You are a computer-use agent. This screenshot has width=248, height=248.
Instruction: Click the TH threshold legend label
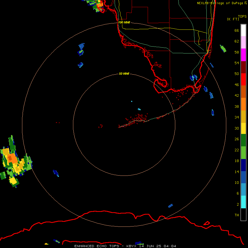click(x=237, y=215)
